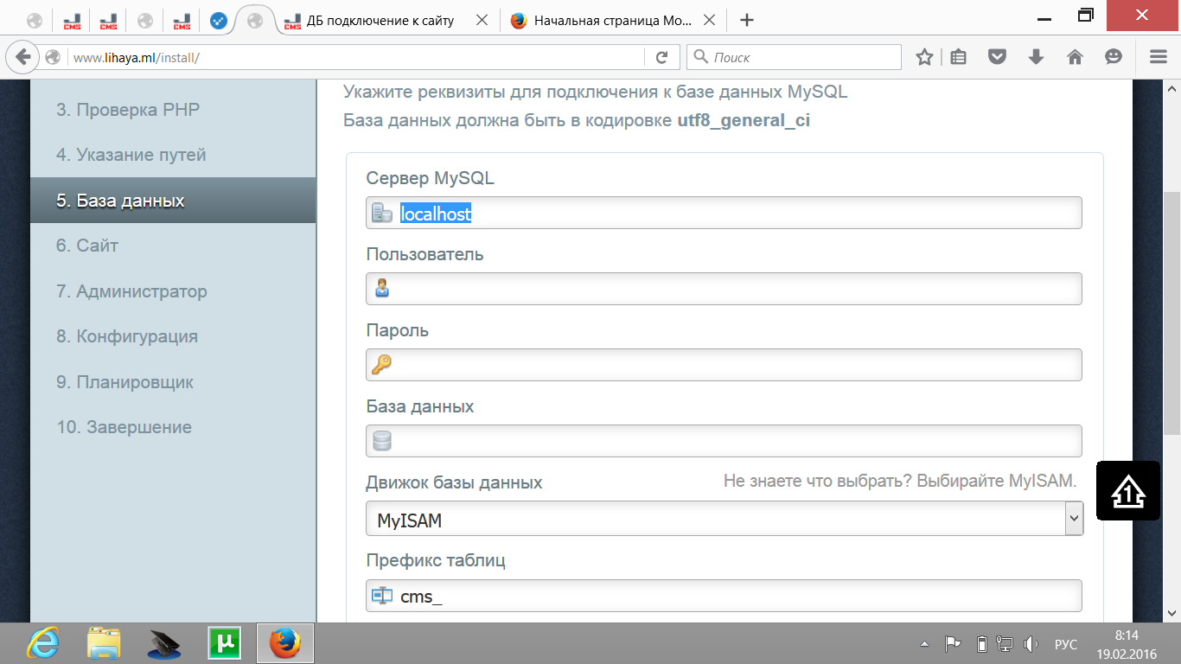This screenshot has width=1181, height=664.
Task: Go to the Firefox home page
Action: point(1075,57)
